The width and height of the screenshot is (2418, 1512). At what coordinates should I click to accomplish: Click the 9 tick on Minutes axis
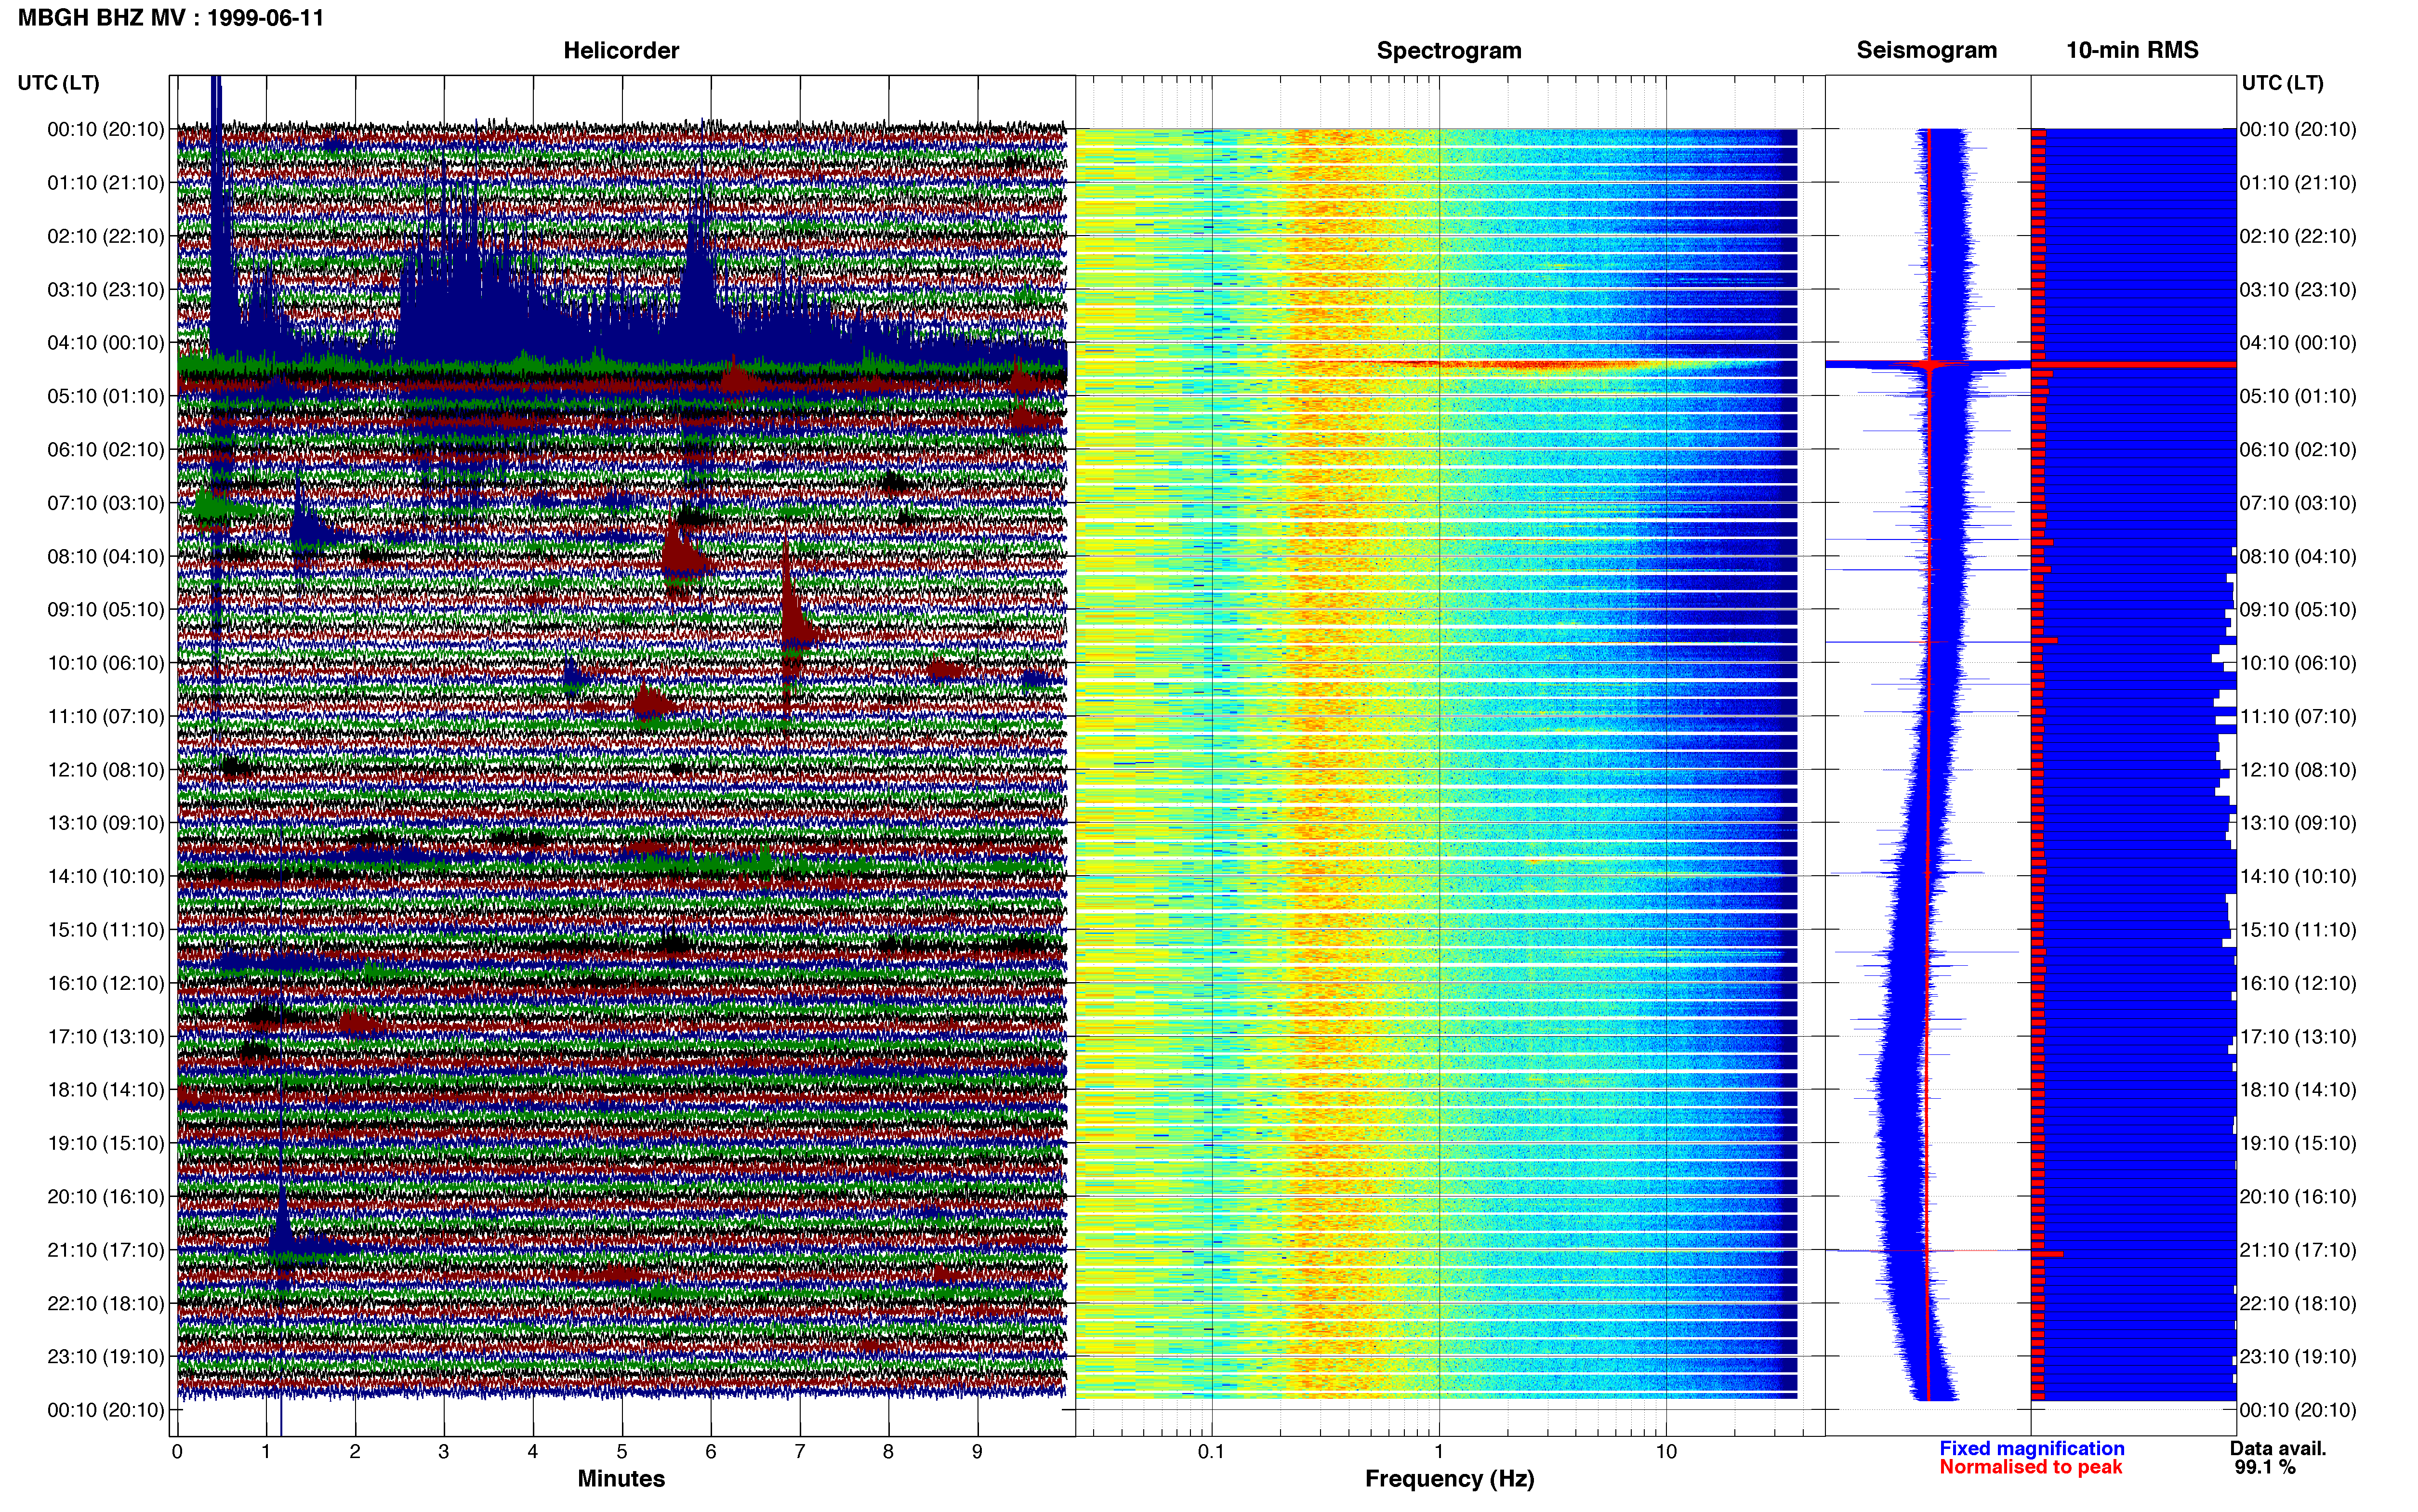click(x=978, y=1452)
